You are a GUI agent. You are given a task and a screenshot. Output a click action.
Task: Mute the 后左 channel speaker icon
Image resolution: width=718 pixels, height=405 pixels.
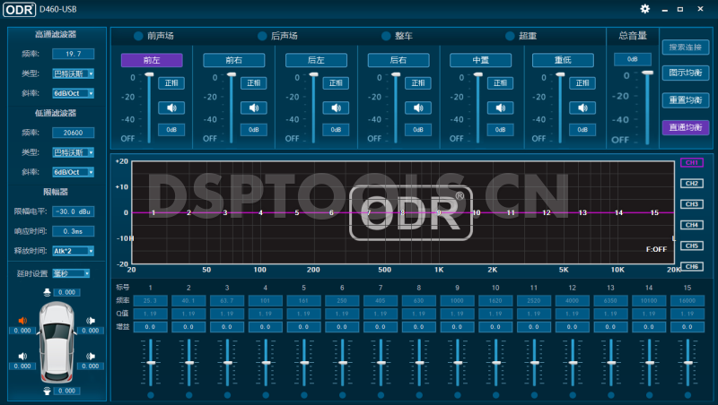[x=336, y=108]
